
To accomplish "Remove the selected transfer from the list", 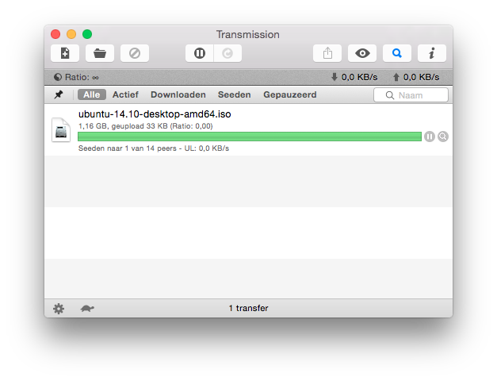I will coord(135,53).
